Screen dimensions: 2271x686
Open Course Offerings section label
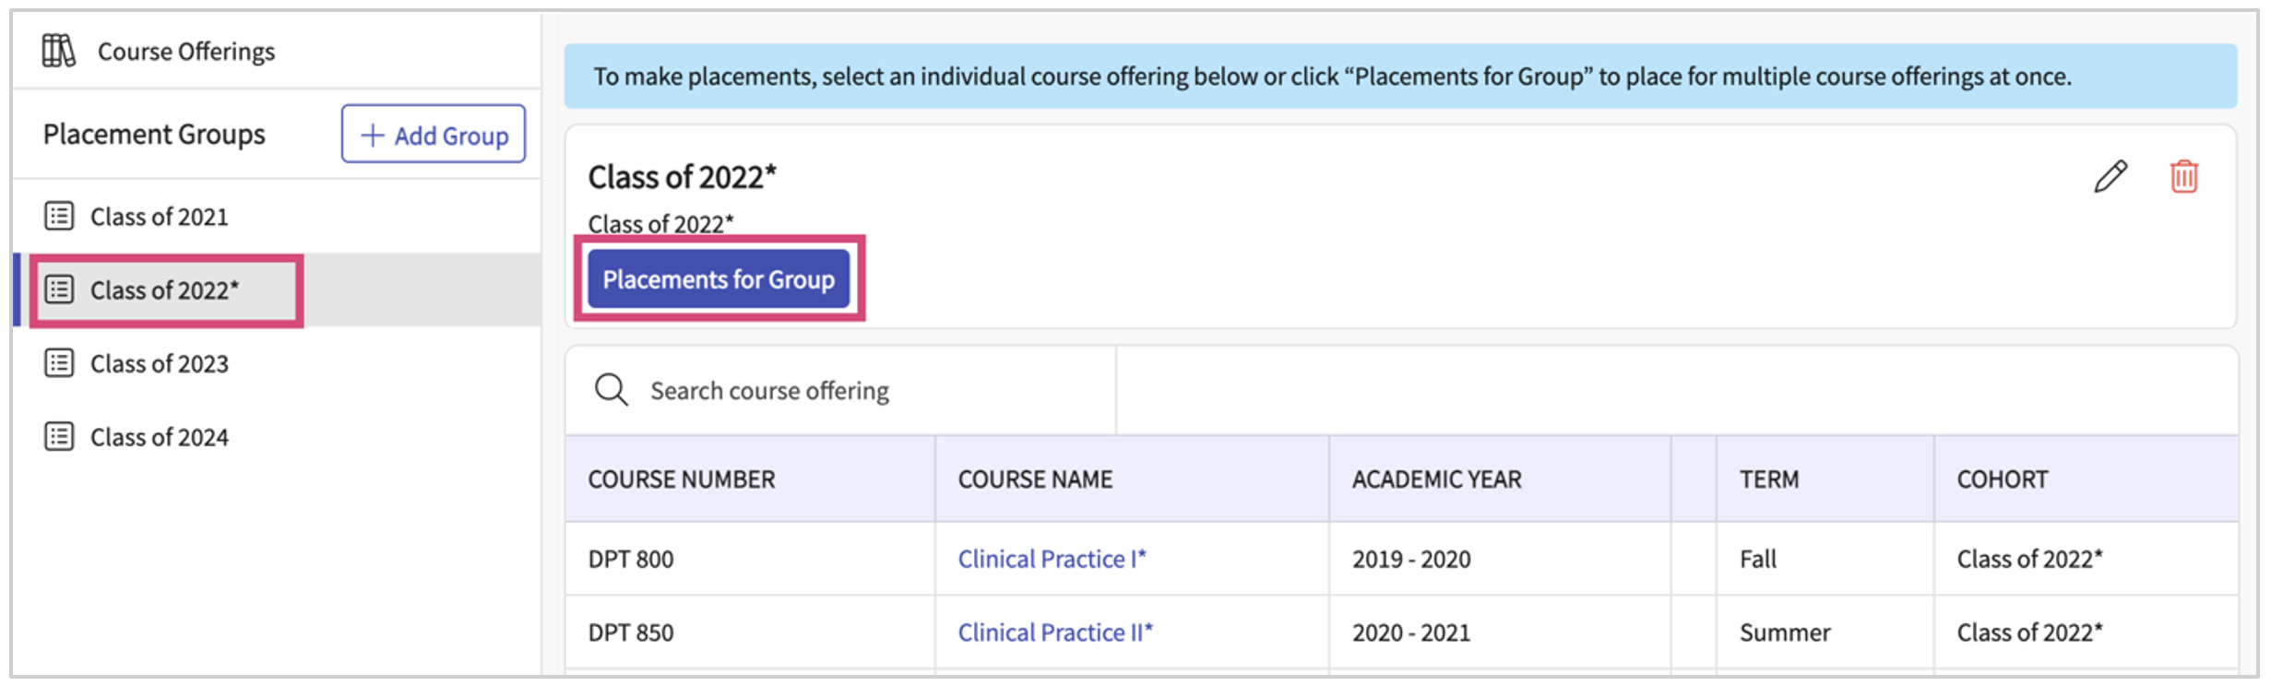pos(185,52)
